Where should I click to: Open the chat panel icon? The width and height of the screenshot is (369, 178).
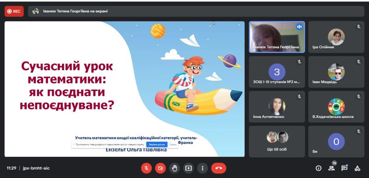tap(345, 168)
